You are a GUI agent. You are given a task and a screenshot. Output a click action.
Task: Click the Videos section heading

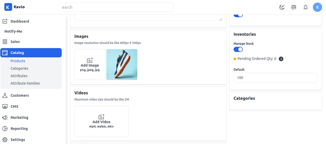pyautogui.click(x=81, y=93)
